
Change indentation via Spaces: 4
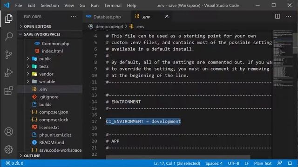coord(214,163)
